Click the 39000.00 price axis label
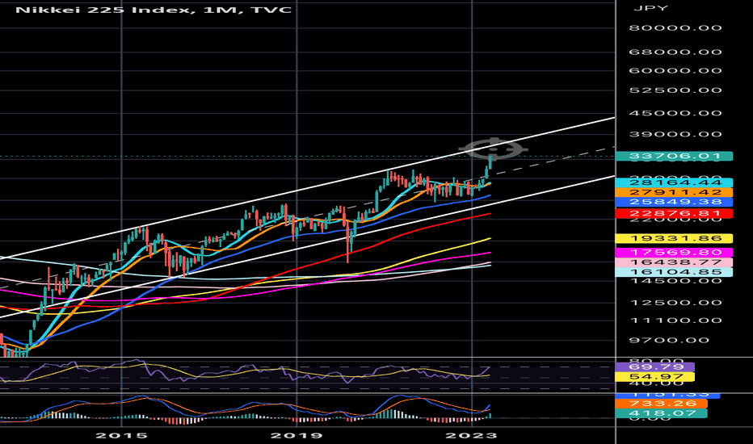This screenshot has width=753, height=444. pyautogui.click(x=675, y=134)
